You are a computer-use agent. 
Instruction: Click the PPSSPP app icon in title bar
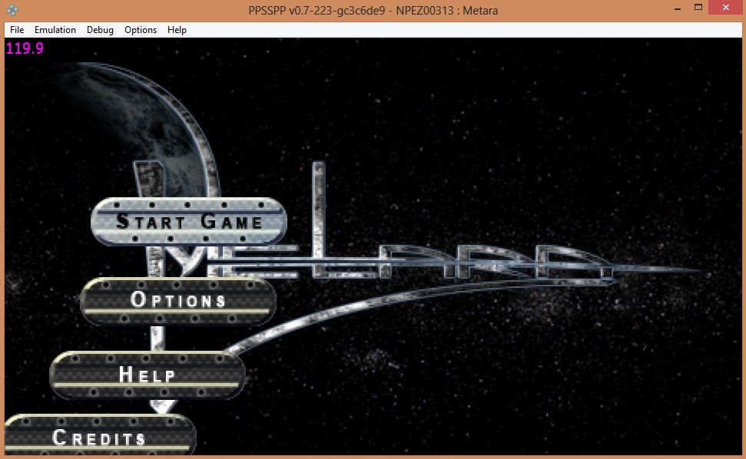[x=12, y=8]
